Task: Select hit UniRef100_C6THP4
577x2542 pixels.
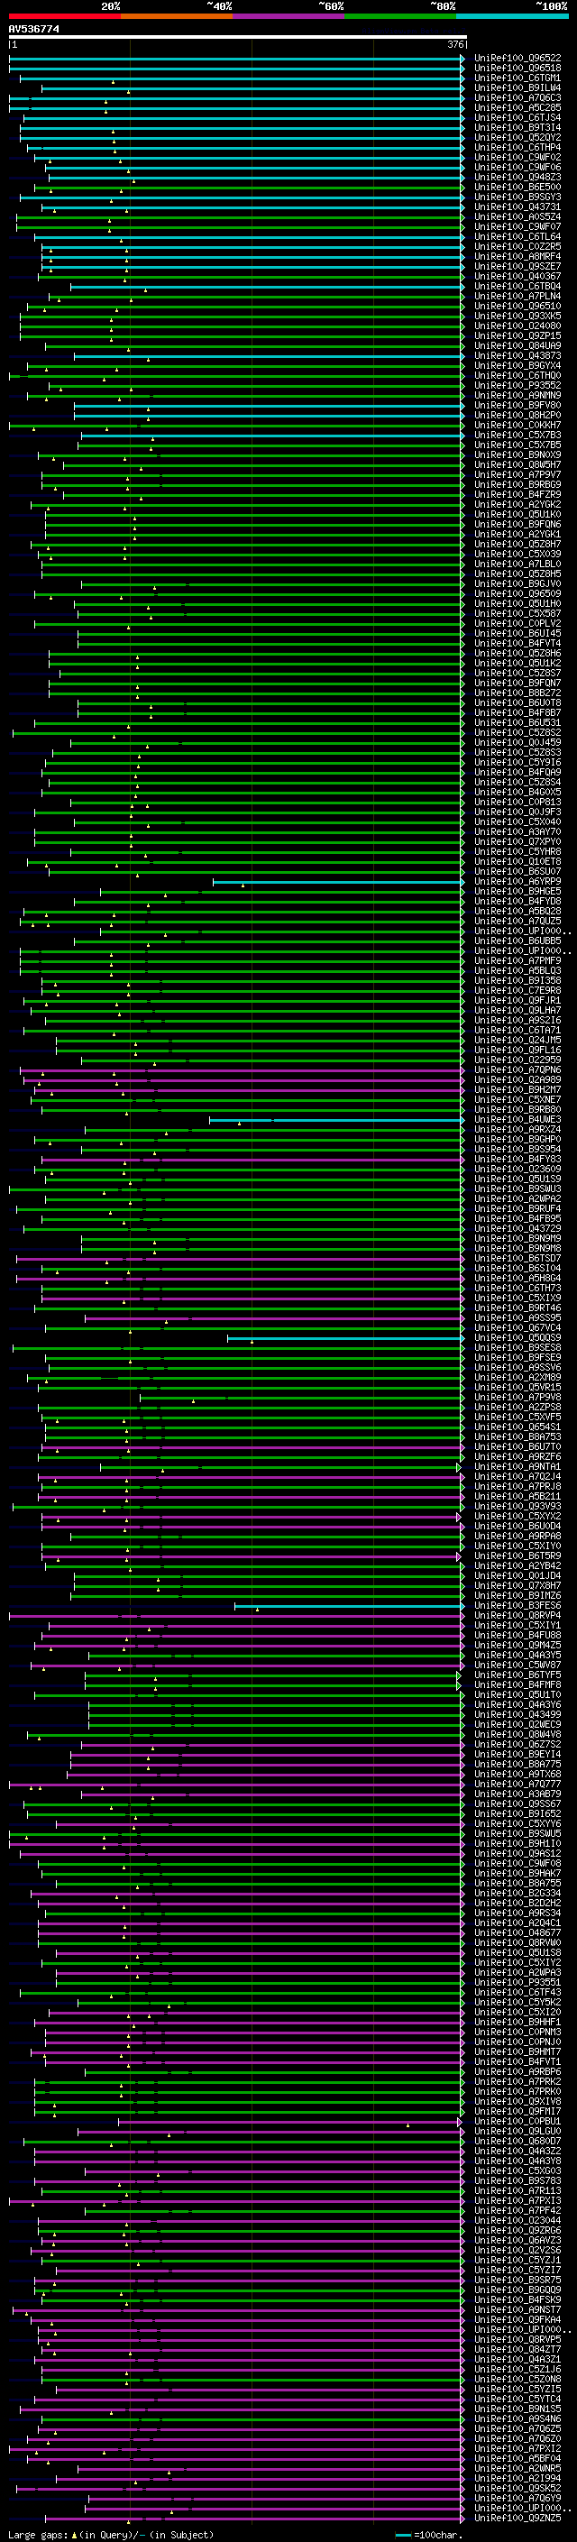Action: tap(517, 147)
